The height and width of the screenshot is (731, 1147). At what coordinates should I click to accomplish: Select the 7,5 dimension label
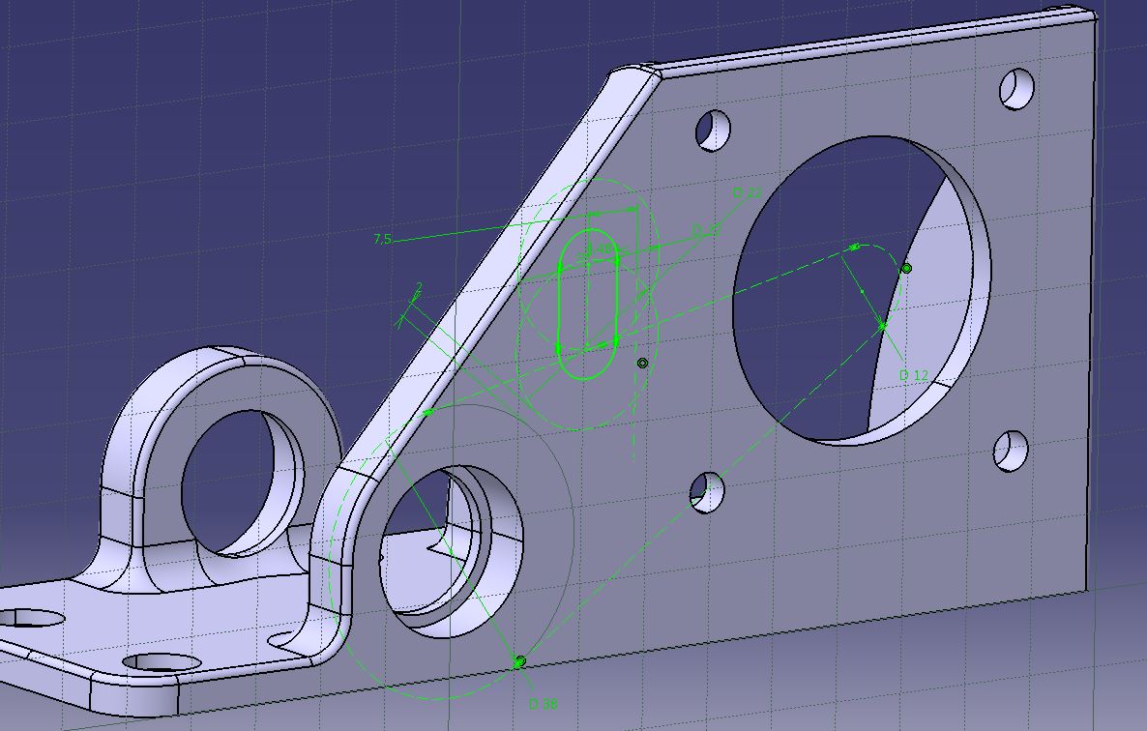tap(382, 239)
